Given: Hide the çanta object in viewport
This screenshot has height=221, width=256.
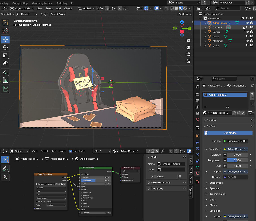Looking at the screenshot, I should 247,45.
